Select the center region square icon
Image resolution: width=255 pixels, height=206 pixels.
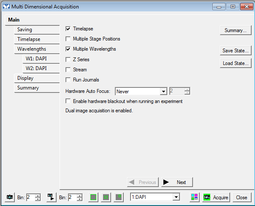[x=106, y=198]
